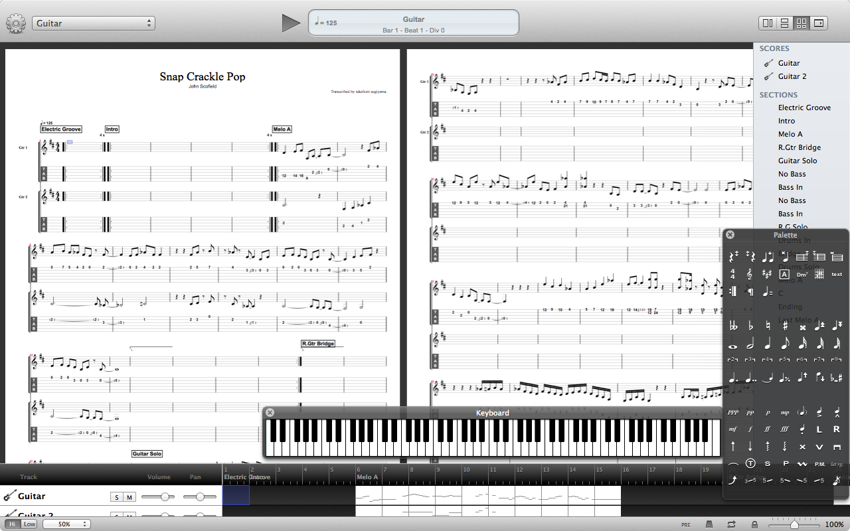The width and height of the screenshot is (850, 531).
Task: Select the half note duration
Action: [750, 343]
